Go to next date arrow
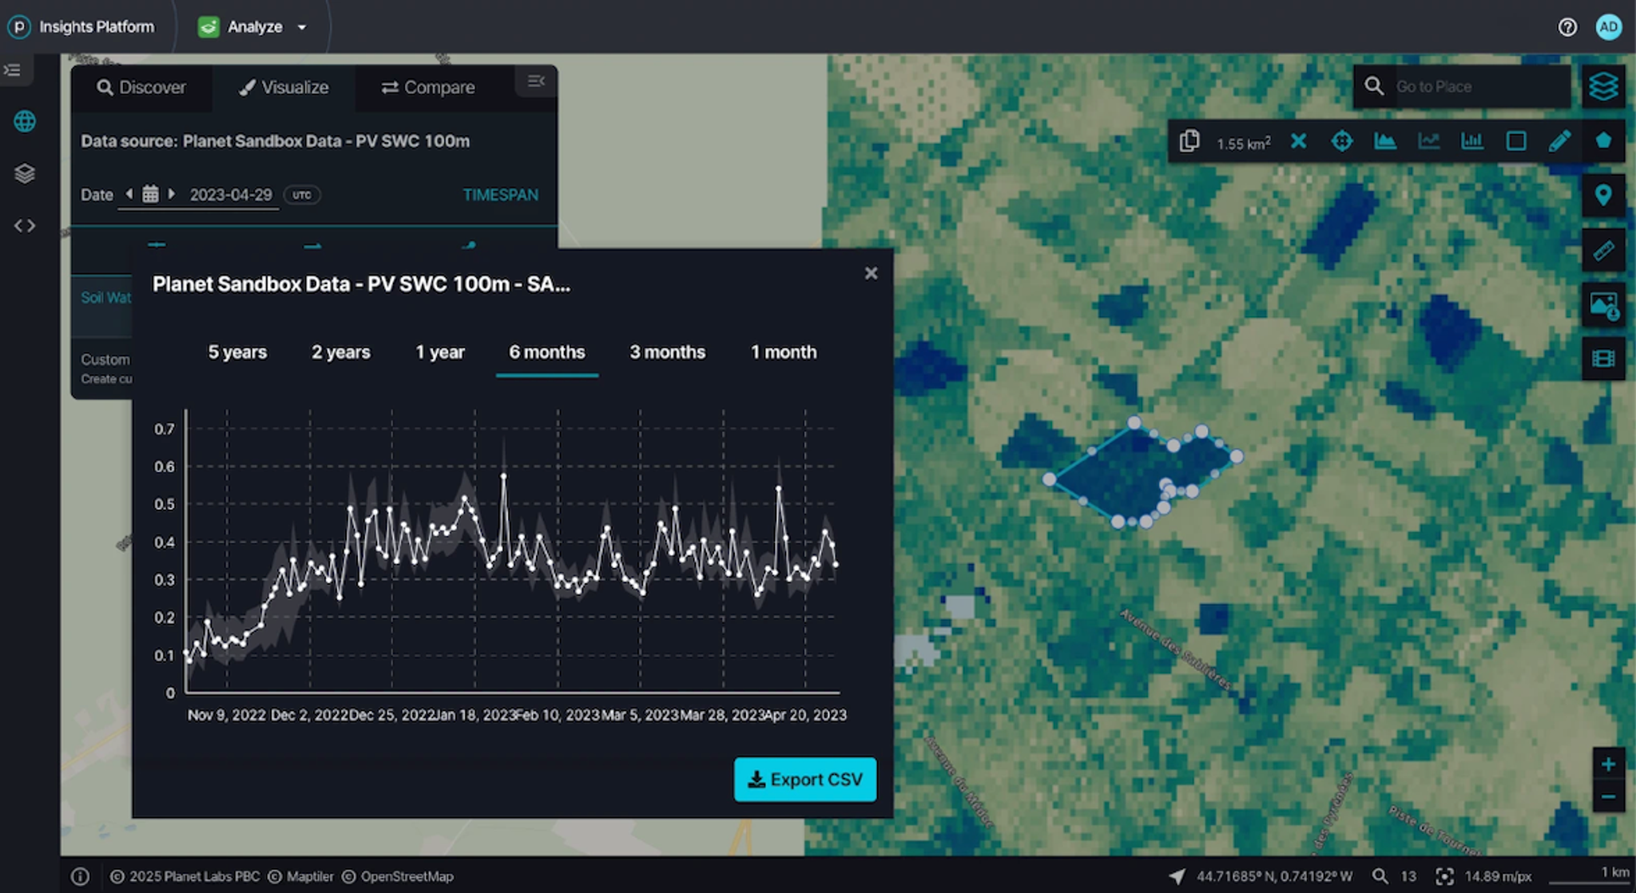This screenshot has height=893, width=1636. (x=171, y=194)
